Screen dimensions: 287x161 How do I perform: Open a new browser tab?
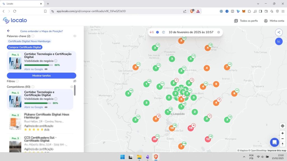pos(48,4)
